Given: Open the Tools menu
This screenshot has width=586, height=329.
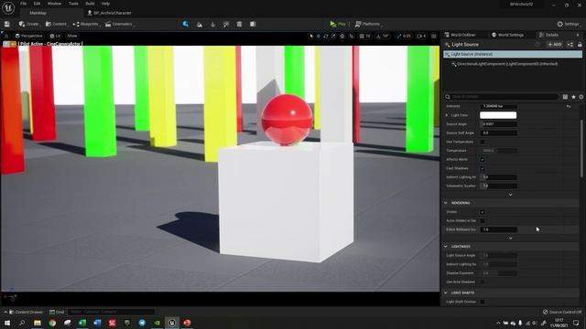Looking at the screenshot, I should (x=73, y=4).
